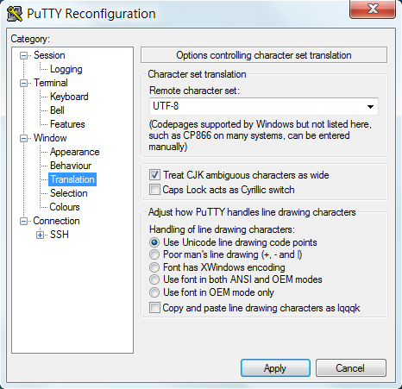Check Copy and paste line drawing as lqqqk
The width and height of the screenshot is (402, 389).
point(154,308)
